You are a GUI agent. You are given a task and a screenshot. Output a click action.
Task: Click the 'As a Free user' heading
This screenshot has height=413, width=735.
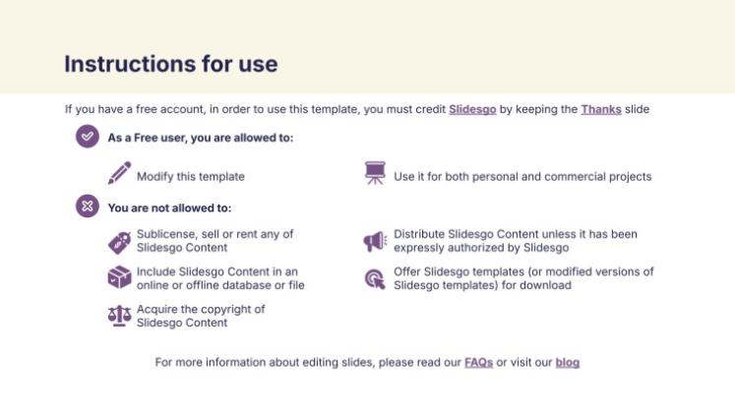201,138
